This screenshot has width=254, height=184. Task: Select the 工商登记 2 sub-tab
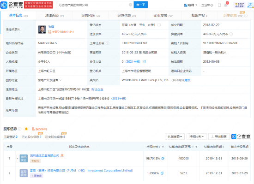pyautogui.click(x=11, y=137)
